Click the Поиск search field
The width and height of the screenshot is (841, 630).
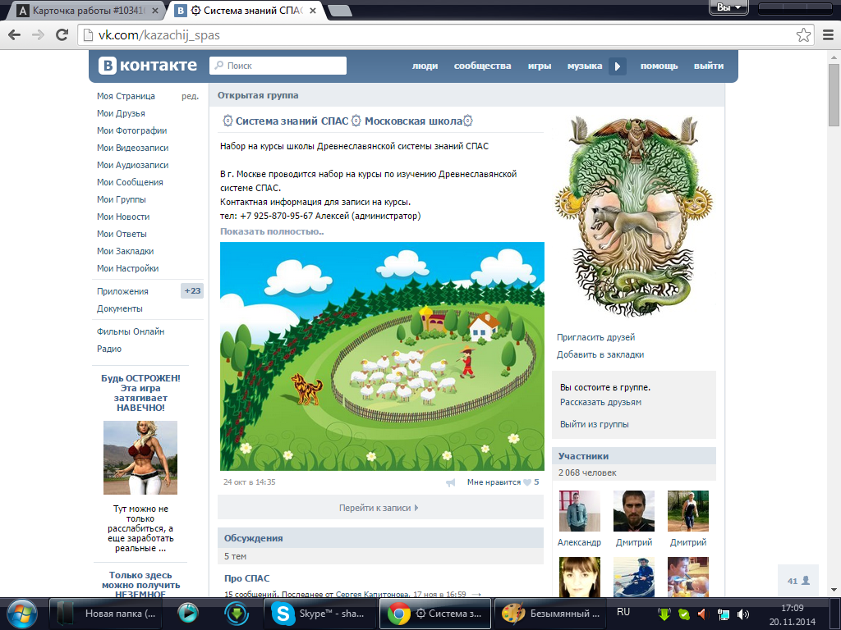[x=278, y=66]
